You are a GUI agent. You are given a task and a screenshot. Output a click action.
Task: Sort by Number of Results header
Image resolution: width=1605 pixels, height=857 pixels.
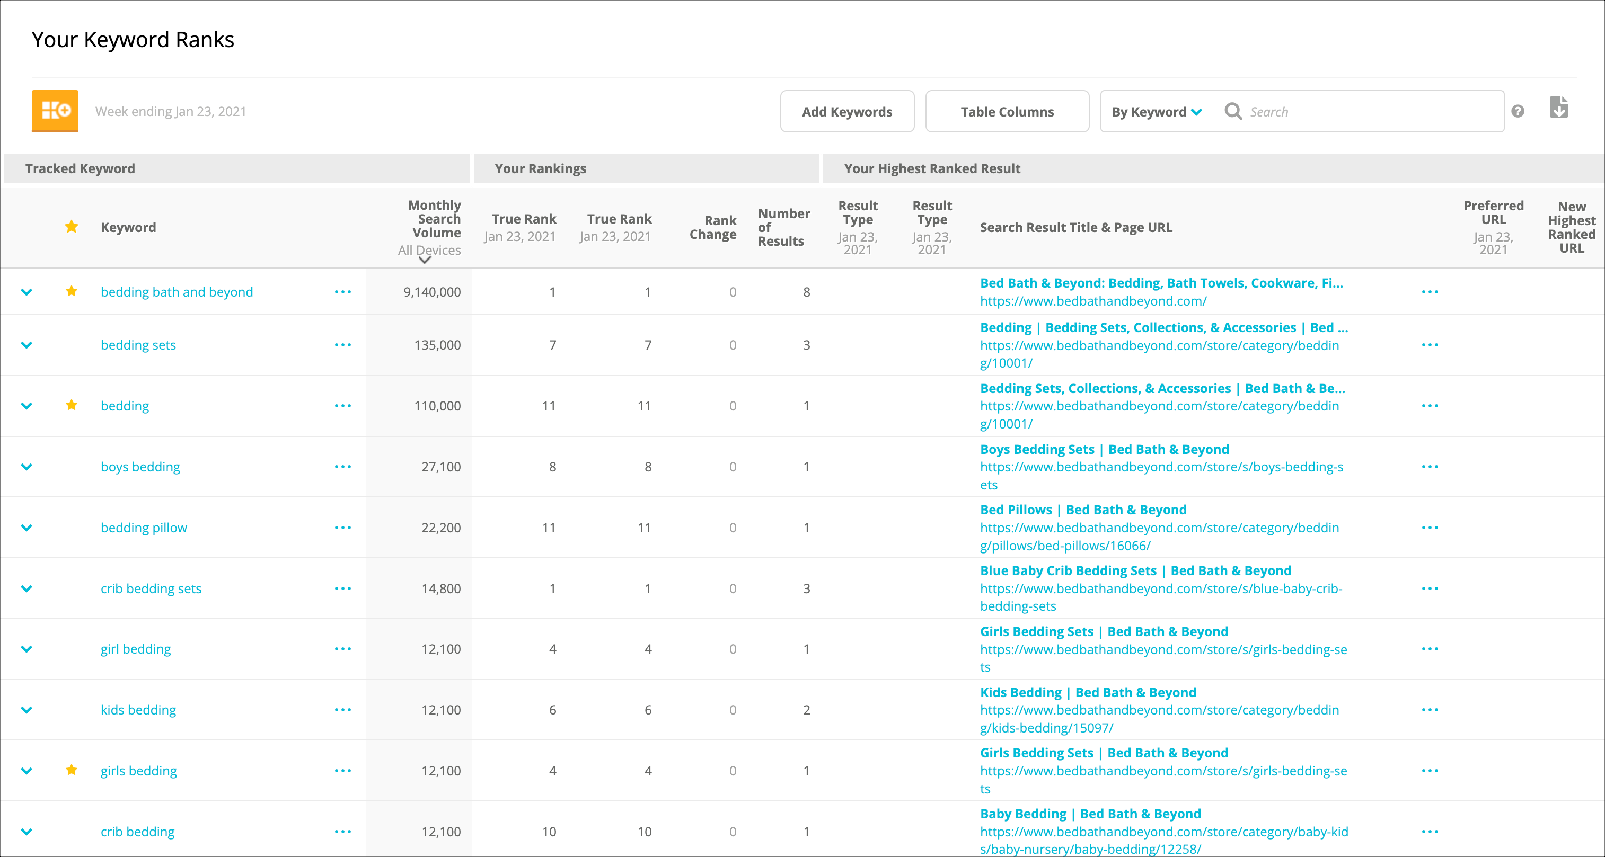tap(784, 227)
